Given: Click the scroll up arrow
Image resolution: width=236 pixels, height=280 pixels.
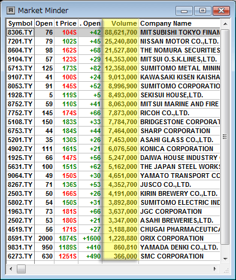Looking at the screenshot, I should (225, 24).
